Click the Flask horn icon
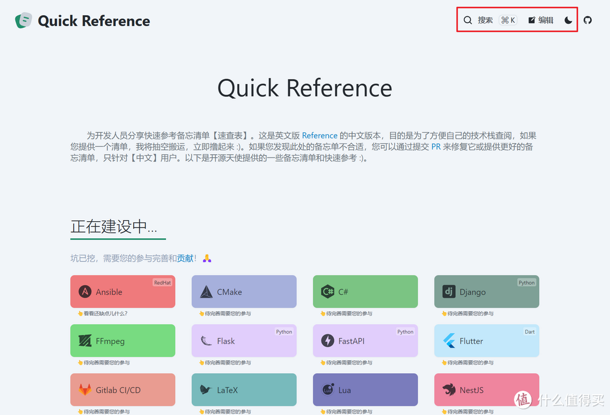 (x=206, y=340)
